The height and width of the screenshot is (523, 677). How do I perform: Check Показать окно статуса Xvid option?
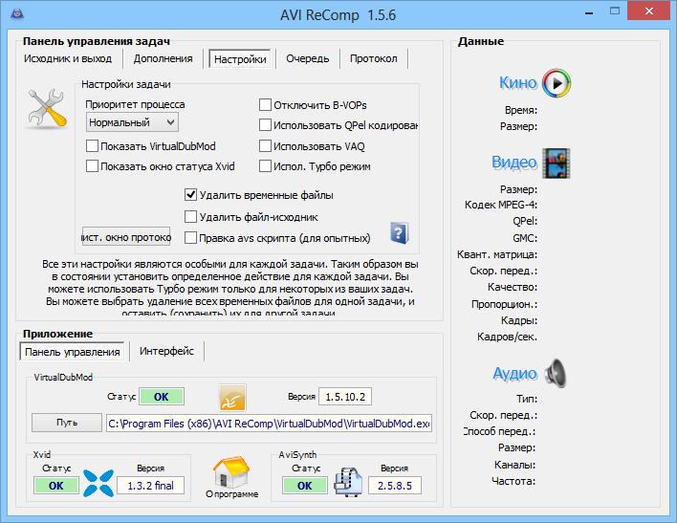(92, 166)
